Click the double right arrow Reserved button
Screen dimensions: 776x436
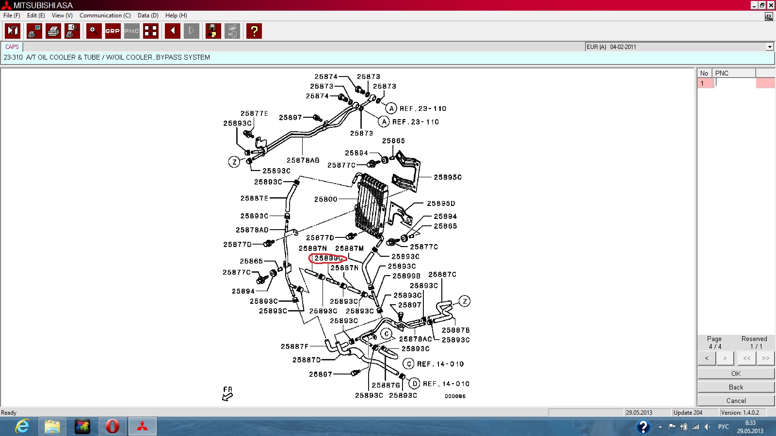coord(765,358)
